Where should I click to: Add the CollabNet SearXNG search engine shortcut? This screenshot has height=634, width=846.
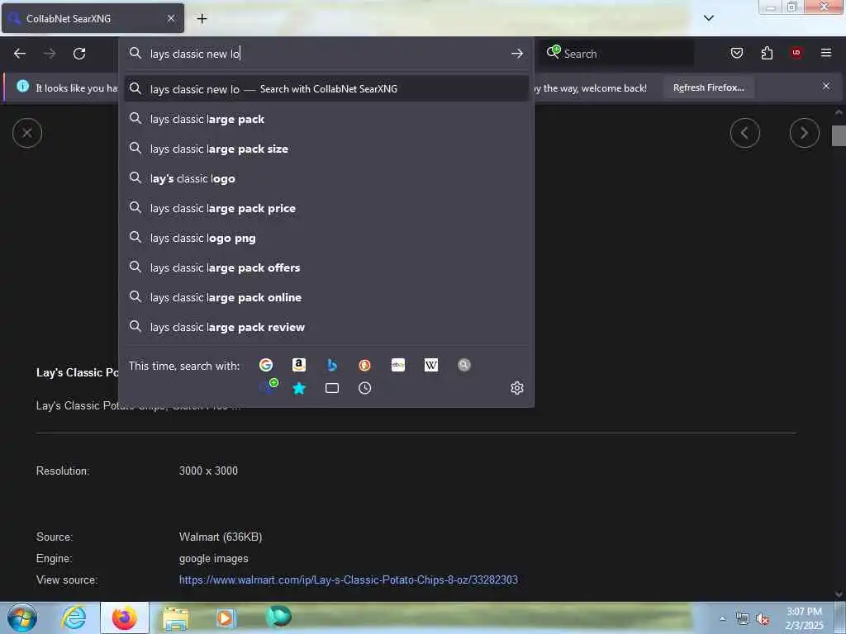268,387
